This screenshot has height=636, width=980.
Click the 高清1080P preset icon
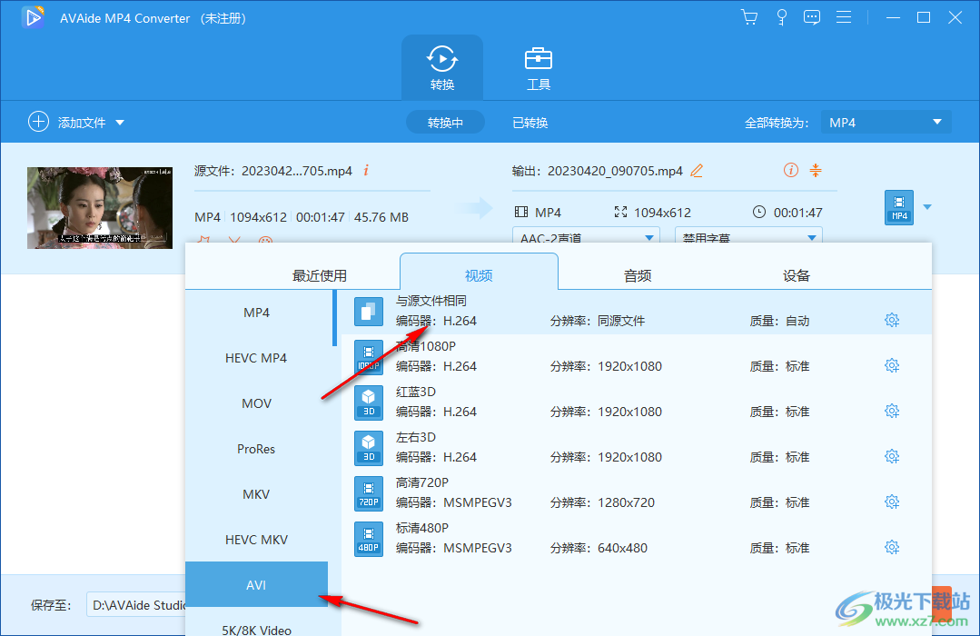tap(369, 357)
